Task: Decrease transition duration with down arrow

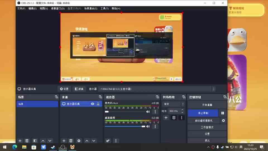Action: (x=182, y=112)
